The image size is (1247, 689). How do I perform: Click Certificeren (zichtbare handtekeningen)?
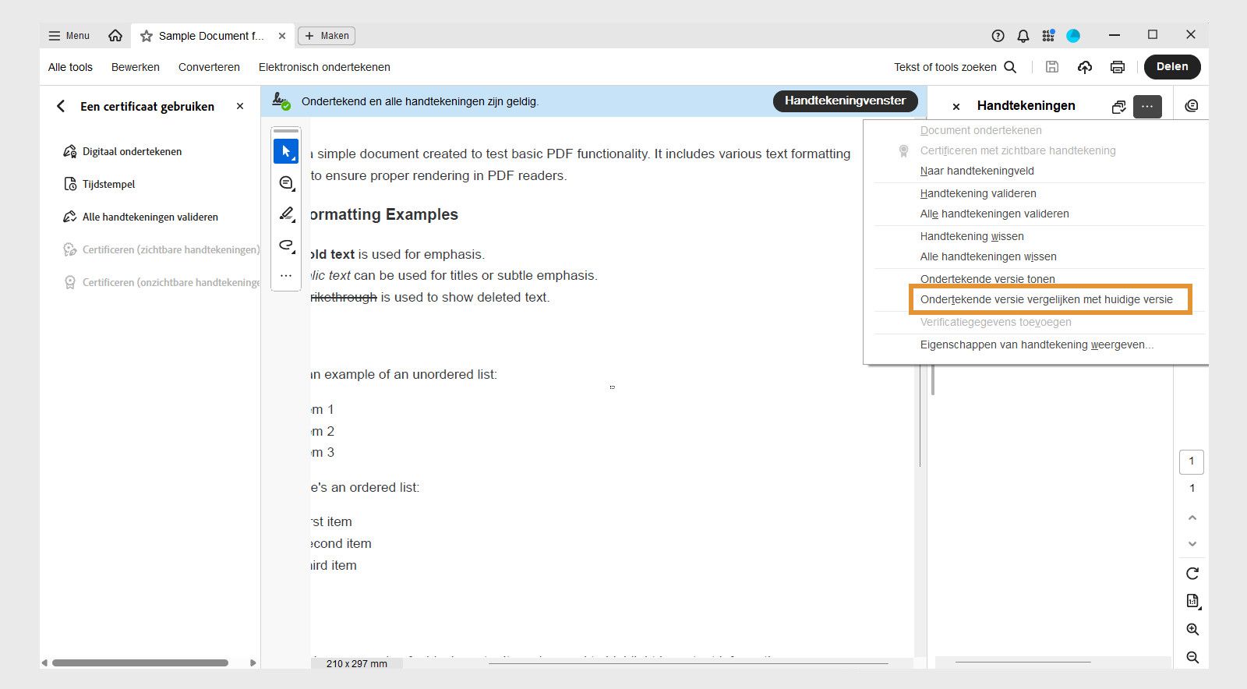tap(161, 249)
